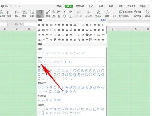Collapse the 形状 shapes dropdown button

40,14
